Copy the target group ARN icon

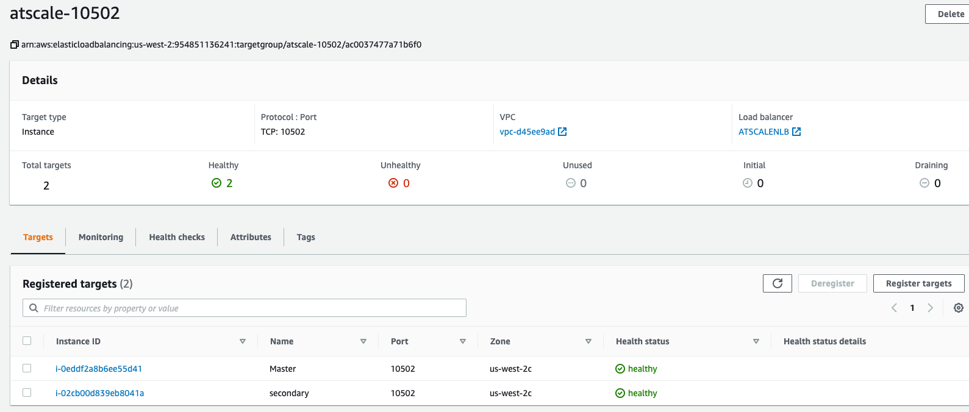pos(15,44)
